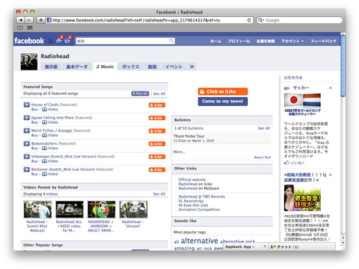This screenshot has height=269, width=359.
Task: Switch to the イベント tab
Action: coord(174,67)
